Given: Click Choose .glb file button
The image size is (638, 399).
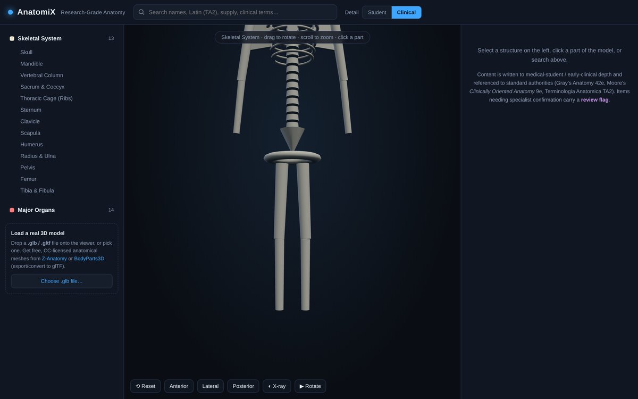Looking at the screenshot, I should (x=62, y=281).
